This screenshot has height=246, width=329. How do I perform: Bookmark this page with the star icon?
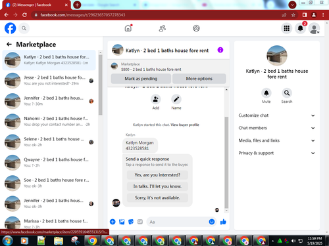(293, 15)
